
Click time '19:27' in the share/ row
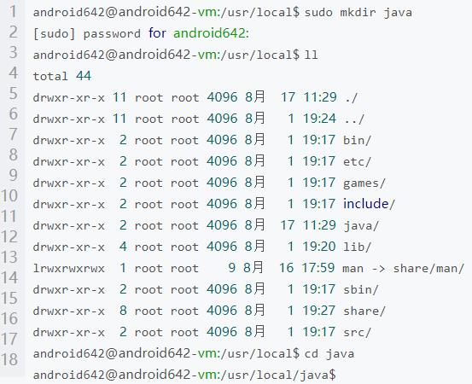pyautogui.click(x=319, y=311)
